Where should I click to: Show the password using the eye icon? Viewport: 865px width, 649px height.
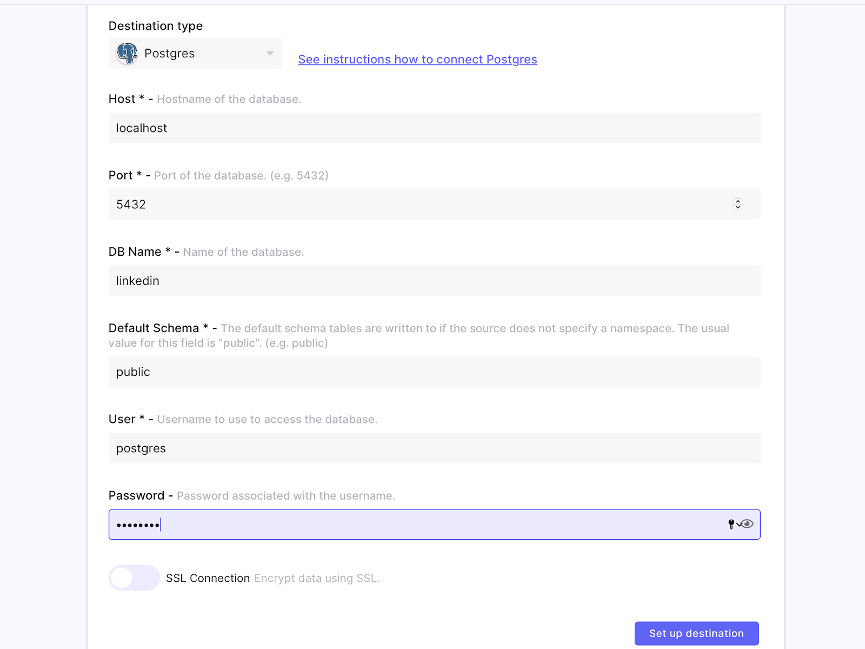747,524
